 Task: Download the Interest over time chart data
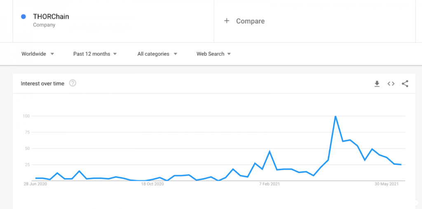pyautogui.click(x=377, y=84)
